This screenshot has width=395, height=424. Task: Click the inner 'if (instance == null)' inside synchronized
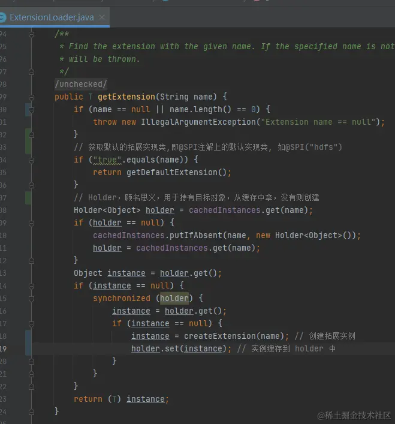pos(167,323)
